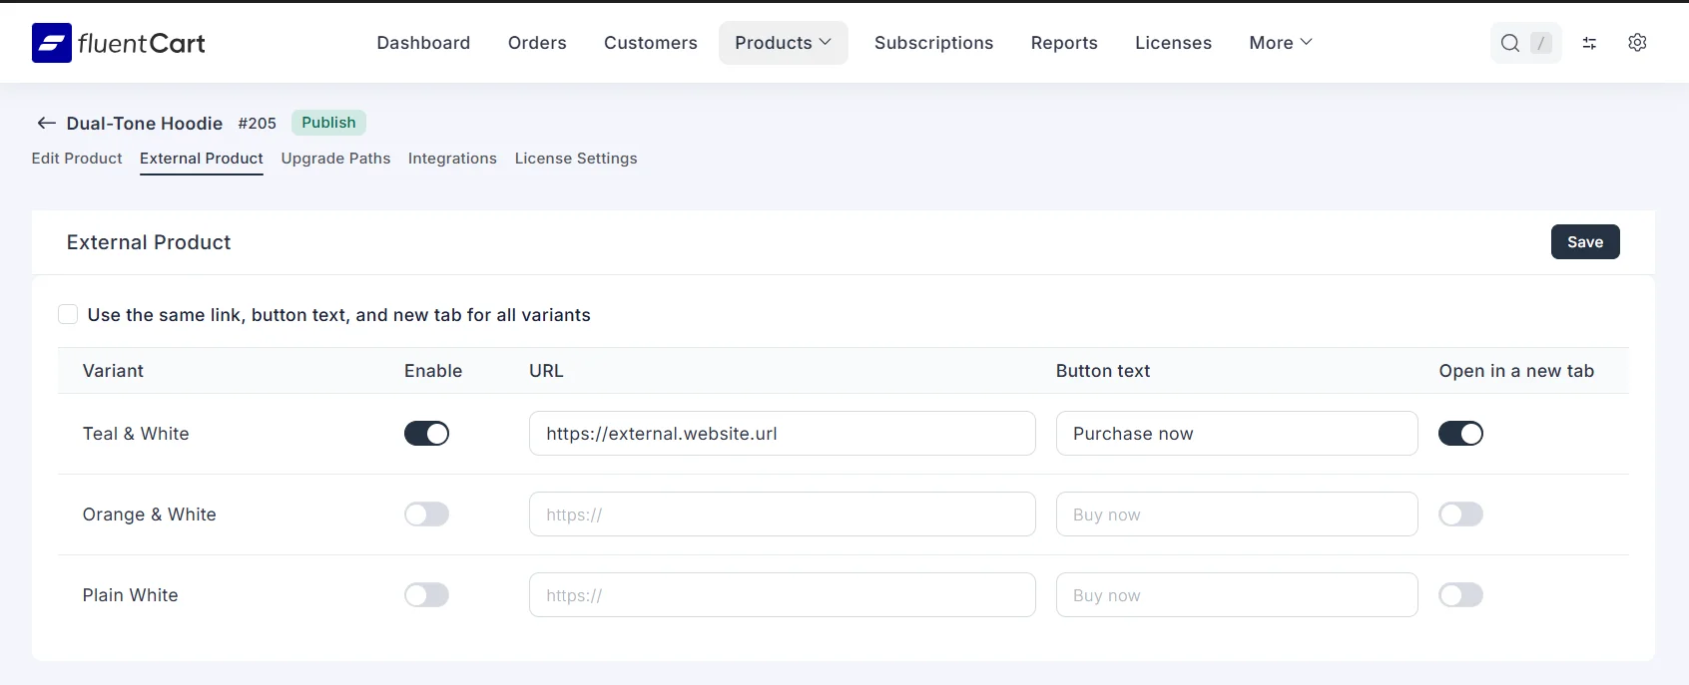Click the 'Open in a new tab' column header

(1516, 371)
